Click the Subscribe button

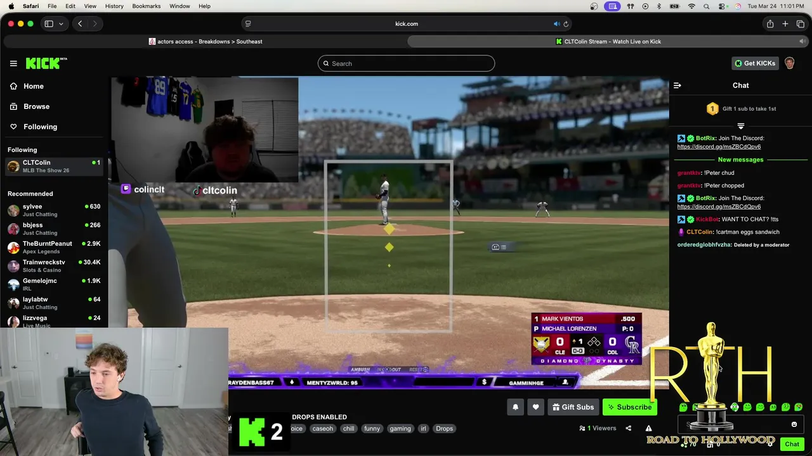point(629,407)
